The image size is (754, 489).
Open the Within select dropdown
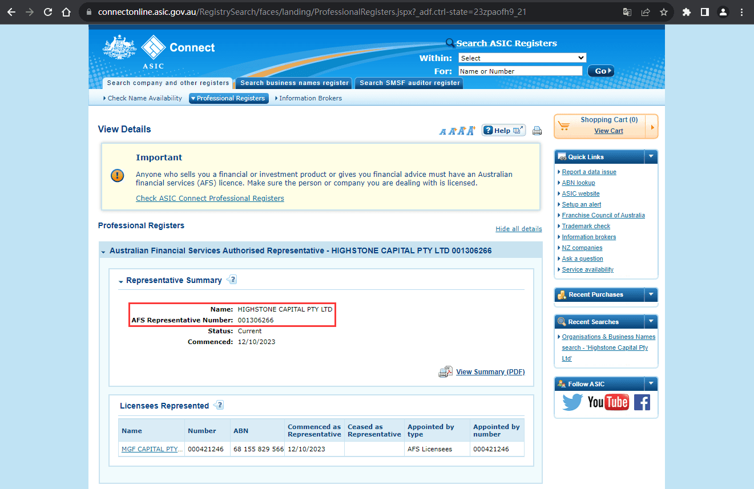(x=522, y=58)
